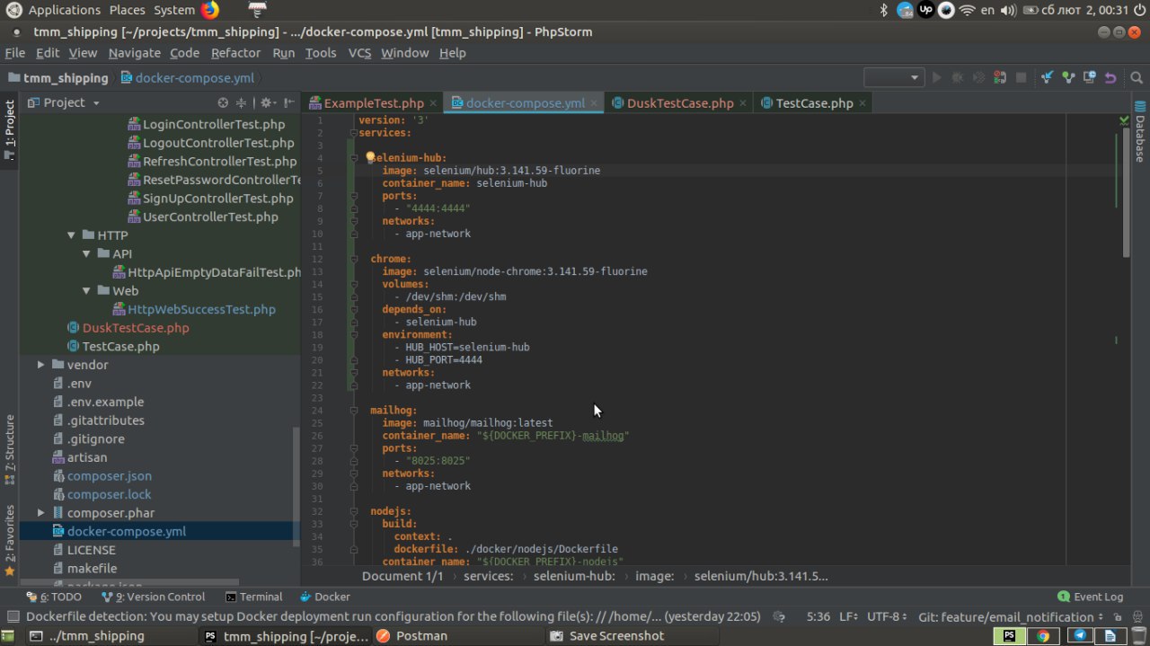Collapse the HTTP folder
This screenshot has height=646, width=1150.
pyautogui.click(x=72, y=235)
